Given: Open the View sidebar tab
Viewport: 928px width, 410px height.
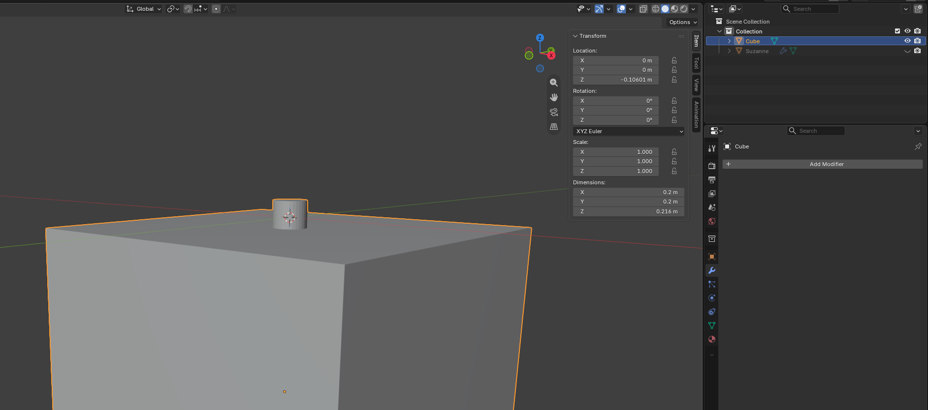Looking at the screenshot, I should (x=696, y=85).
